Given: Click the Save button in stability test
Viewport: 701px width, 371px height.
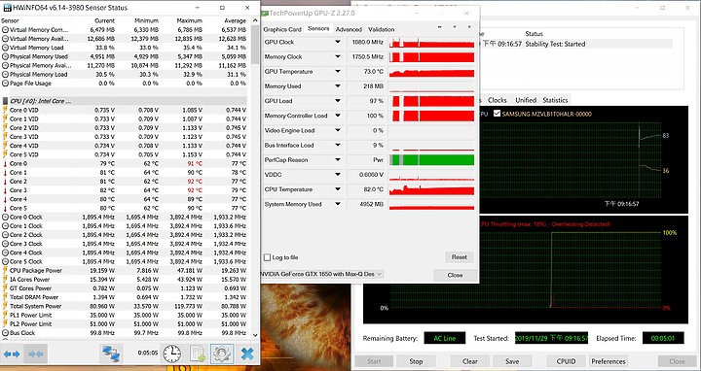Looking at the screenshot, I should point(512,361).
